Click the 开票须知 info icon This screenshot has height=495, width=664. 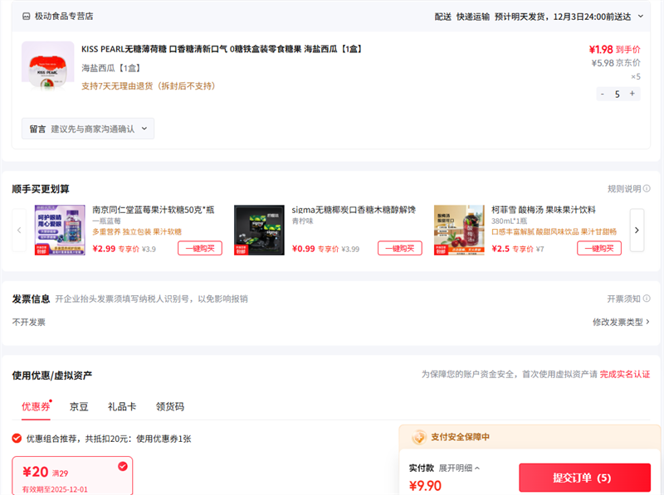coord(647,298)
